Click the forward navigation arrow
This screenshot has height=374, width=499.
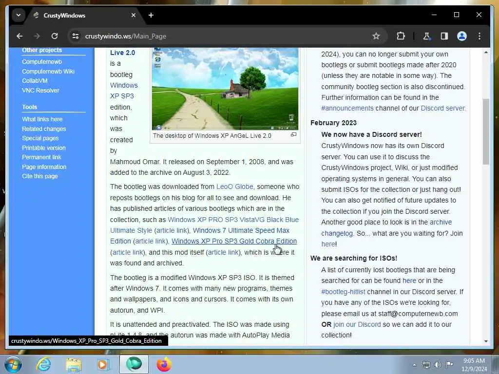click(x=37, y=36)
